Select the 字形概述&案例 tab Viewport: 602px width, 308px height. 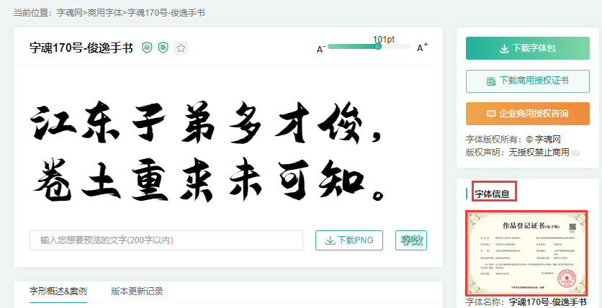click(58, 291)
